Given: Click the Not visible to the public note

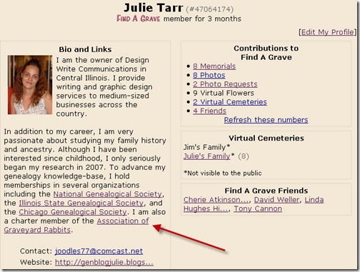Looking at the screenshot, I should tap(223, 173).
